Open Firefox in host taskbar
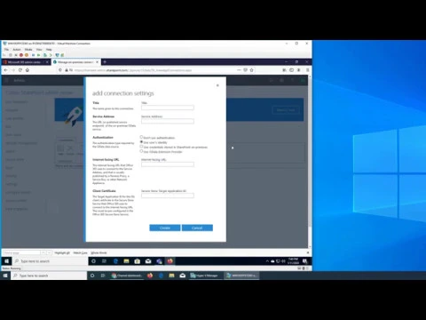Screen dimensions: 426x320 pos(150,276)
